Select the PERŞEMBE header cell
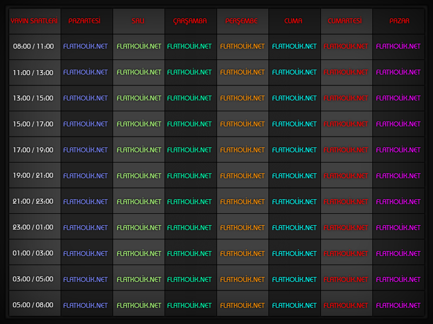Viewport: 433px width, 324px height. (x=241, y=21)
